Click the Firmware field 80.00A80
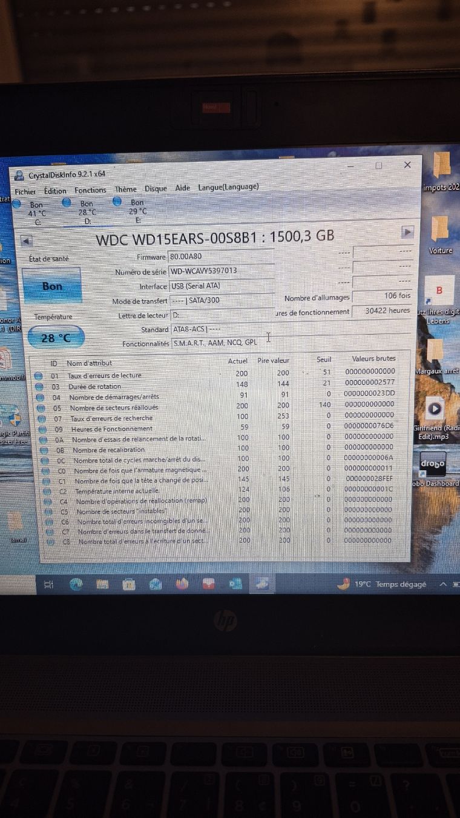 221,257
